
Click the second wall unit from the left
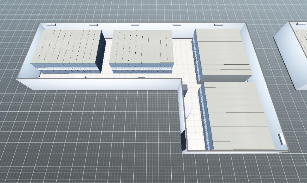point(93,25)
